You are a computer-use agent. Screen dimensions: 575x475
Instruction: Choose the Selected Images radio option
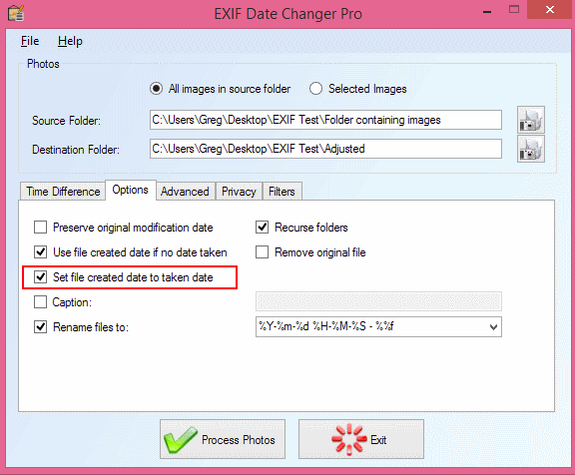(x=315, y=89)
